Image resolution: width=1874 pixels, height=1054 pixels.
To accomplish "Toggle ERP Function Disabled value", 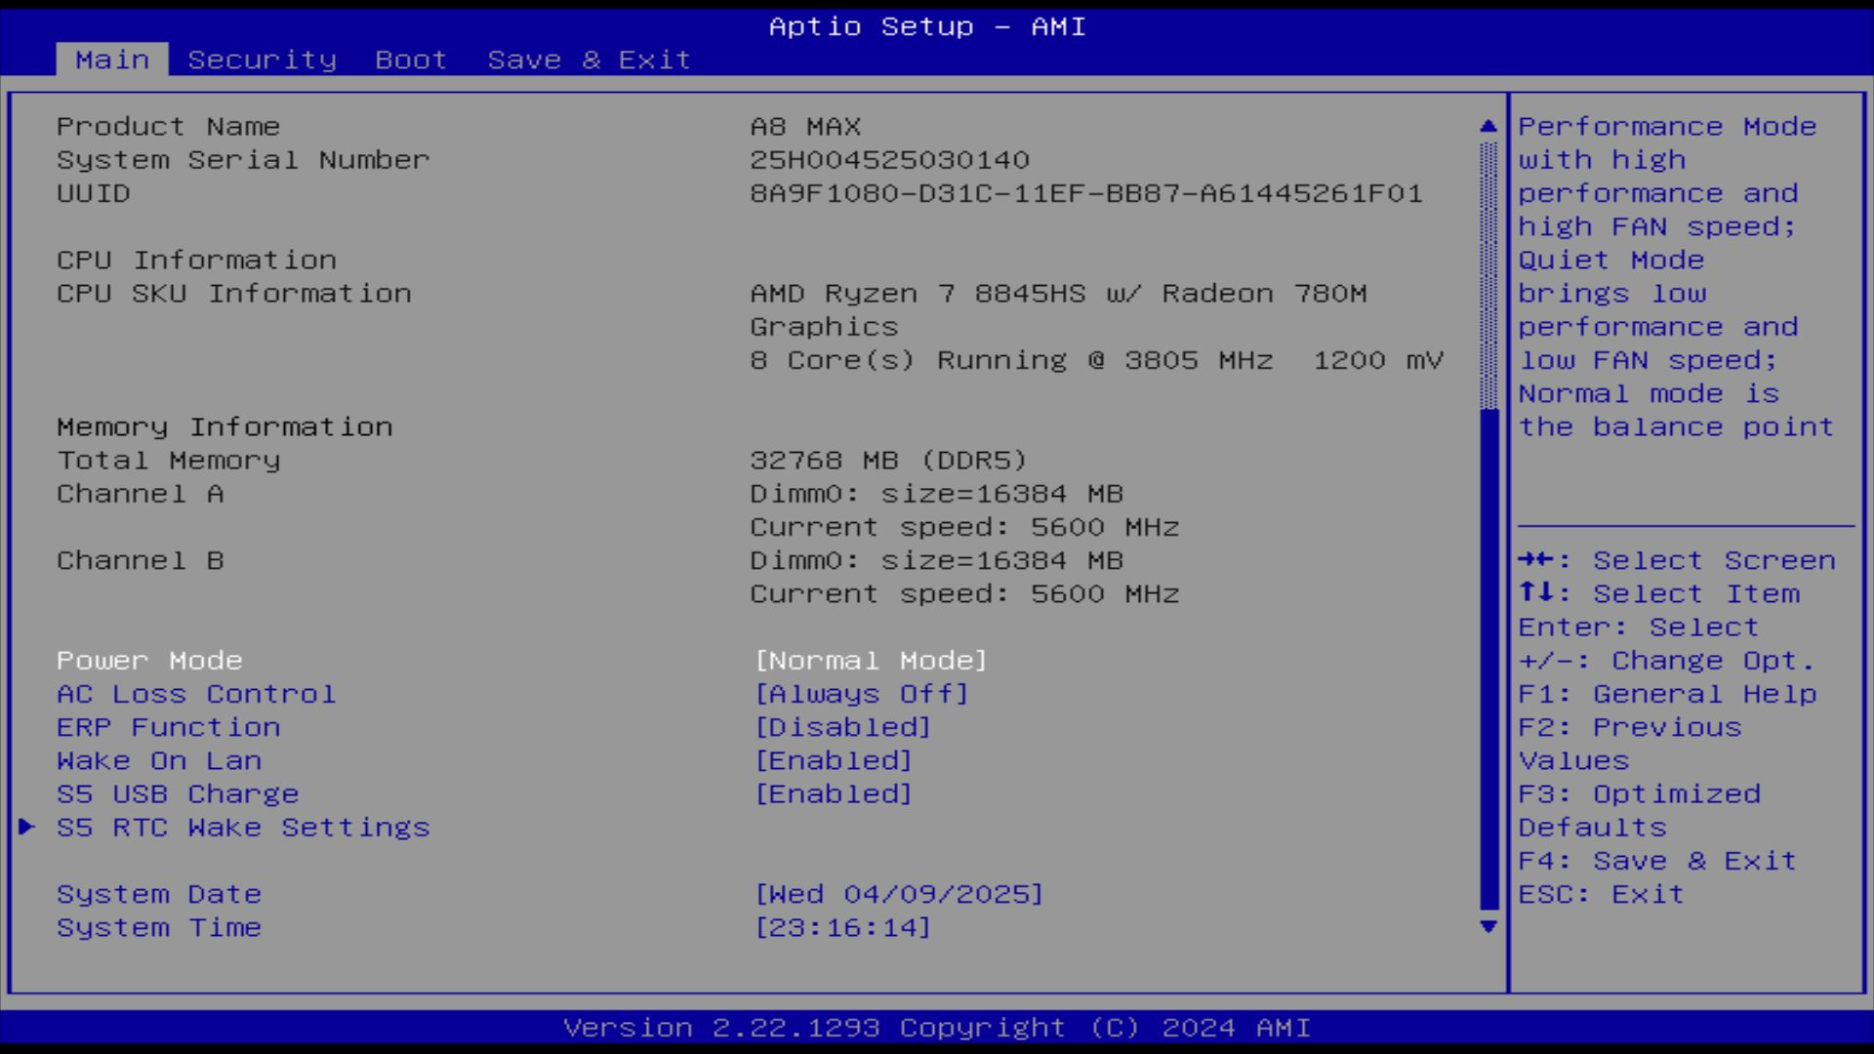I will point(842,728).
